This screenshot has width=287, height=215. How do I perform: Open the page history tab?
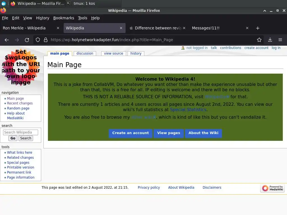pyautogui.click(x=136, y=53)
